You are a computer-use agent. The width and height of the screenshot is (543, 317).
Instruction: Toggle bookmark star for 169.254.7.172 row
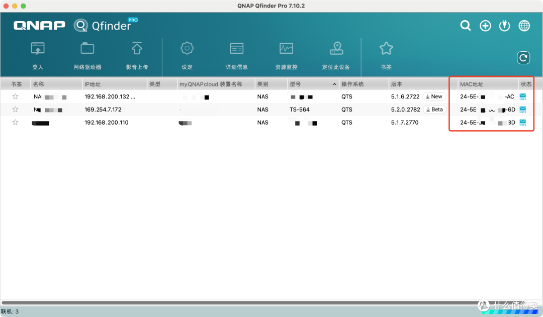(x=15, y=110)
